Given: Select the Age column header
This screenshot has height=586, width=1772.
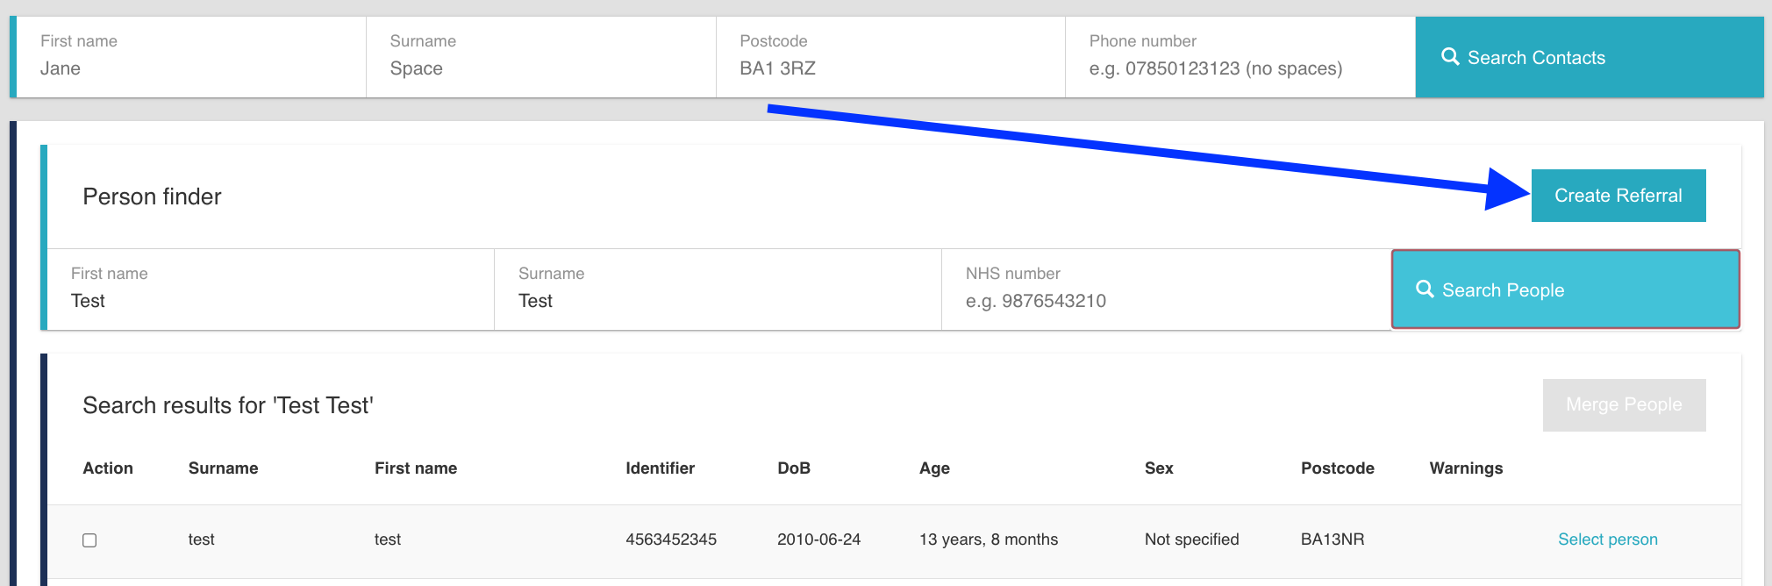Looking at the screenshot, I should (x=934, y=468).
